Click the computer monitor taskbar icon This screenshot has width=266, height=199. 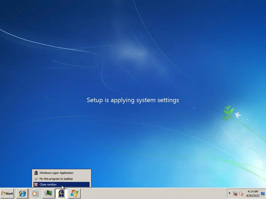click(x=48, y=193)
